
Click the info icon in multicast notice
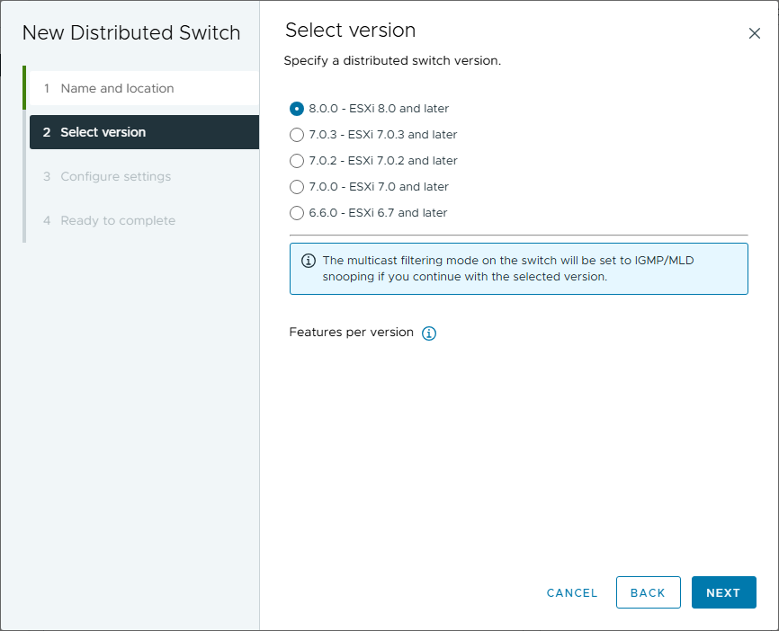click(309, 261)
